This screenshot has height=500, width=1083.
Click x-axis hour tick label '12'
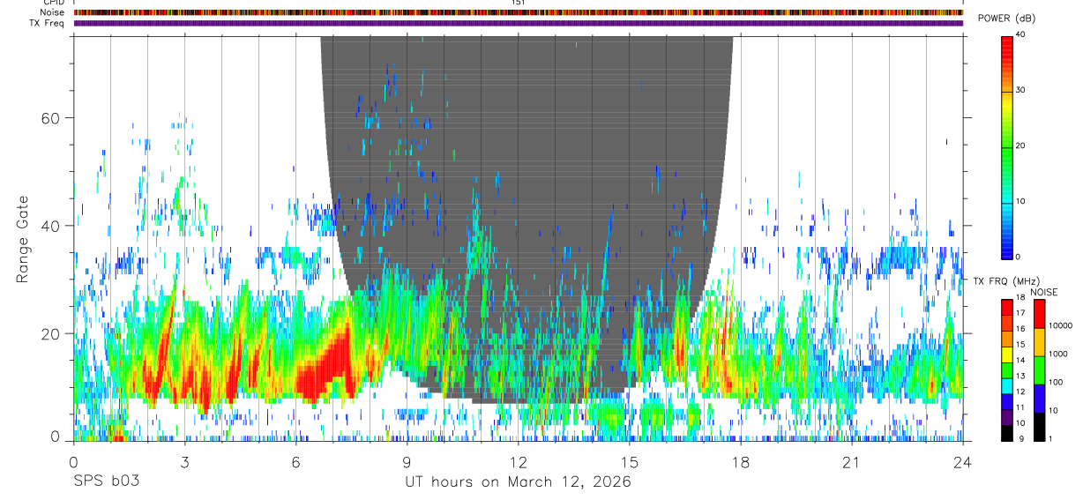[518, 461]
